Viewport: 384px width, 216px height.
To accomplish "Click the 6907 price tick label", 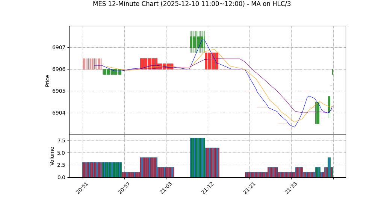I will pyautogui.click(x=58, y=48).
